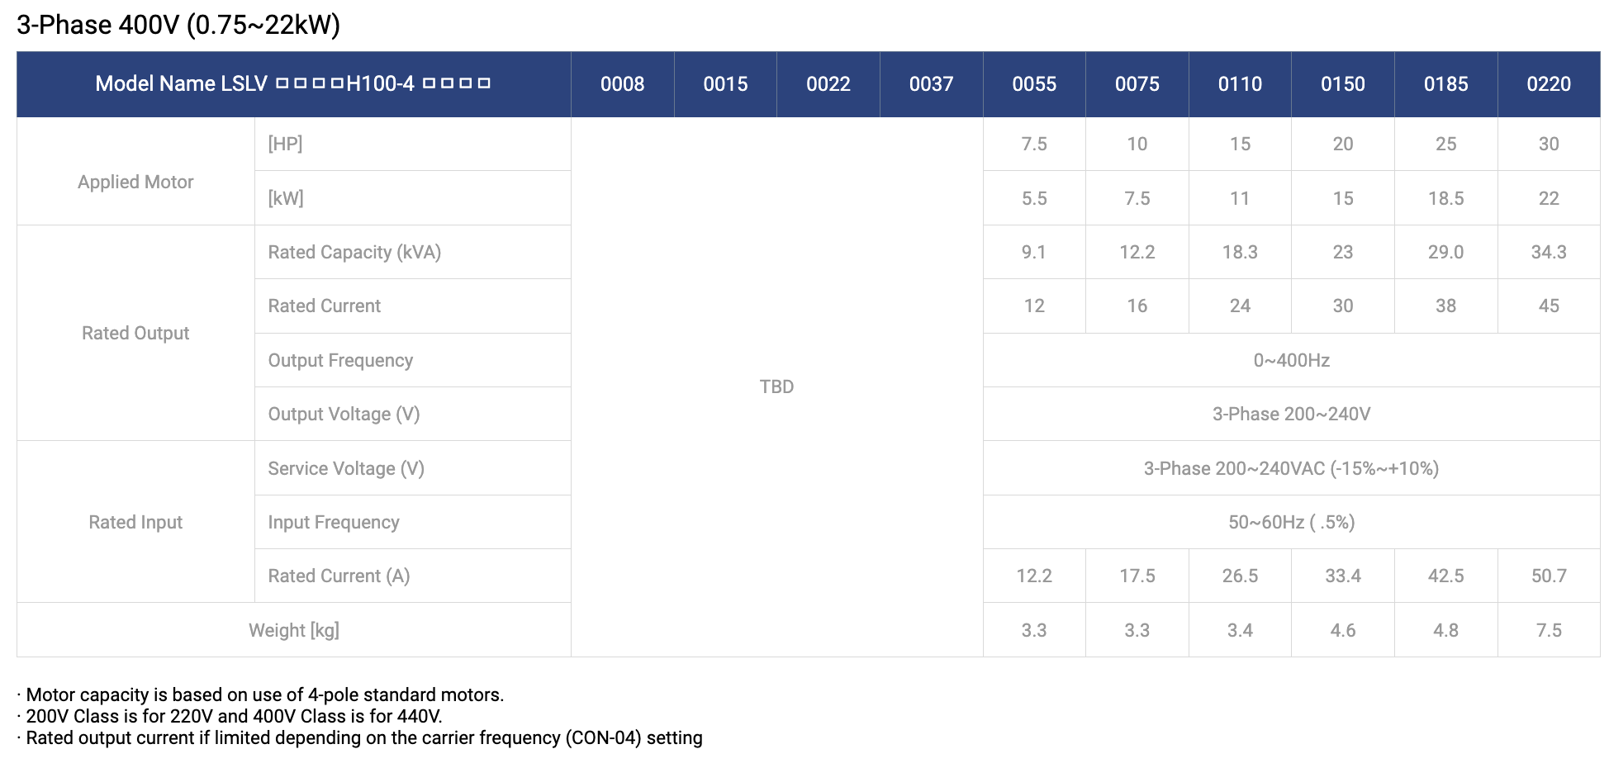Click the Model Name LSLV header cell
Screen dimensions: 1609x768
tap(293, 84)
